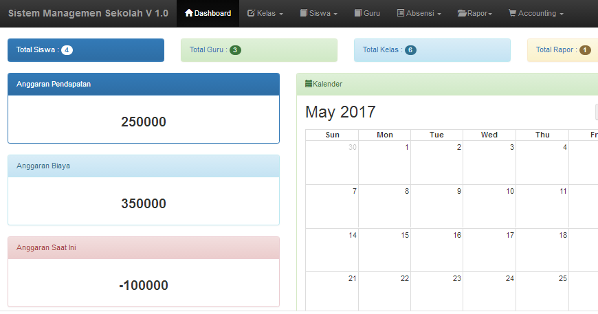Select calendar day 8
Image resolution: width=598 pixels, height=314 pixels.
(x=407, y=191)
